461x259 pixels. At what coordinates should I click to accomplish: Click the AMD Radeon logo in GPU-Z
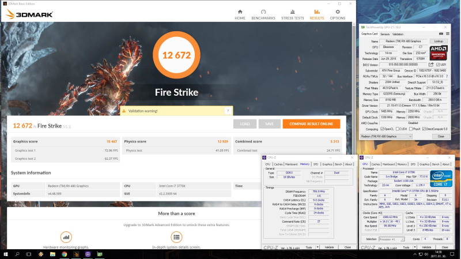point(439,52)
